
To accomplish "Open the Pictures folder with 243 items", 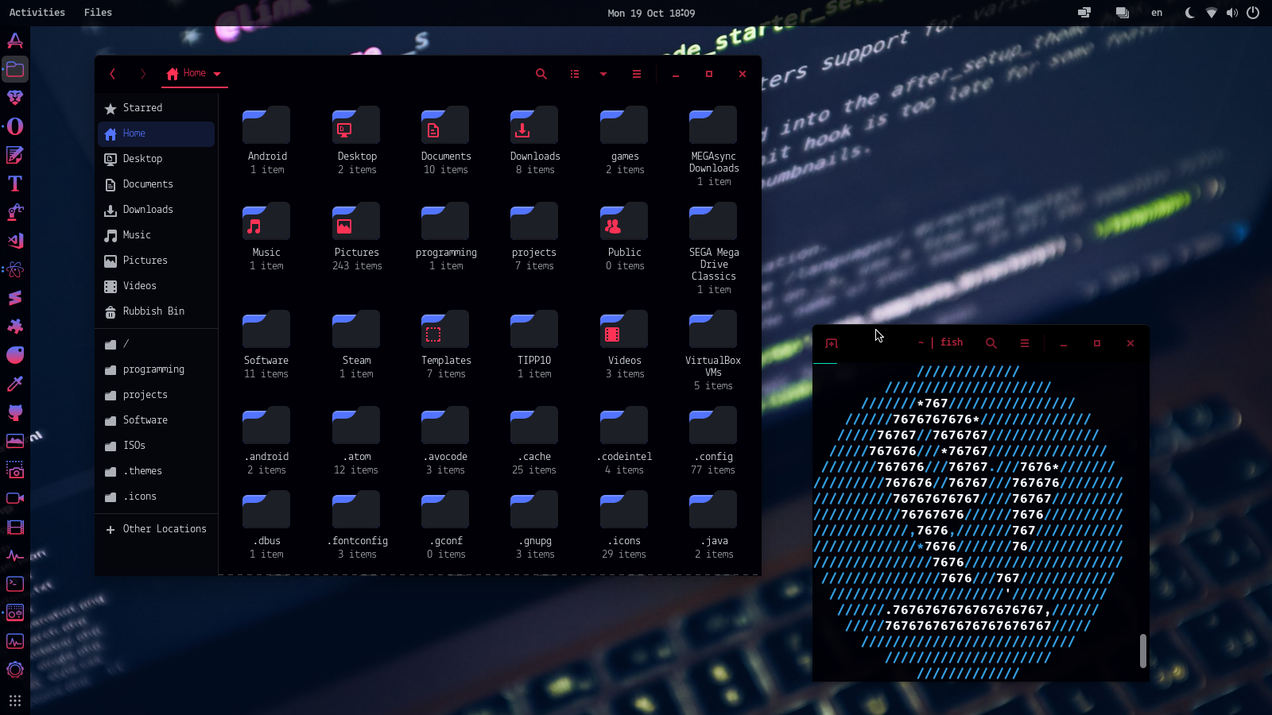I will 356,222.
